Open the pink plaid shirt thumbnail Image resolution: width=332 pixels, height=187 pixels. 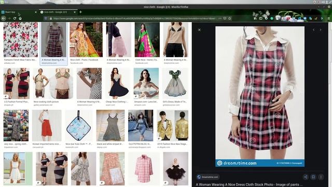pyautogui.click(x=144, y=169)
